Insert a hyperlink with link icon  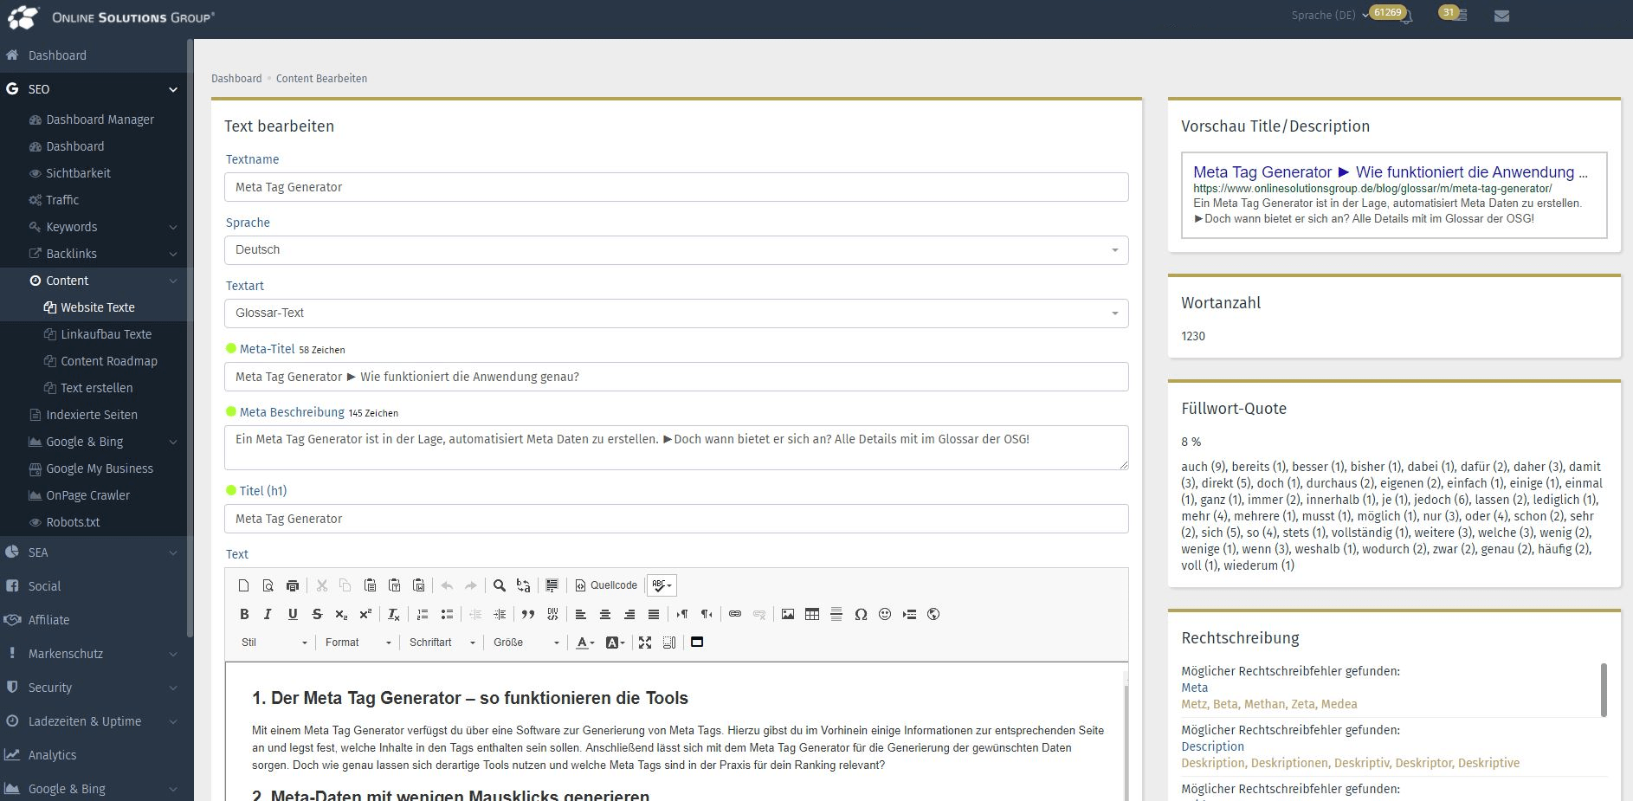[735, 614]
